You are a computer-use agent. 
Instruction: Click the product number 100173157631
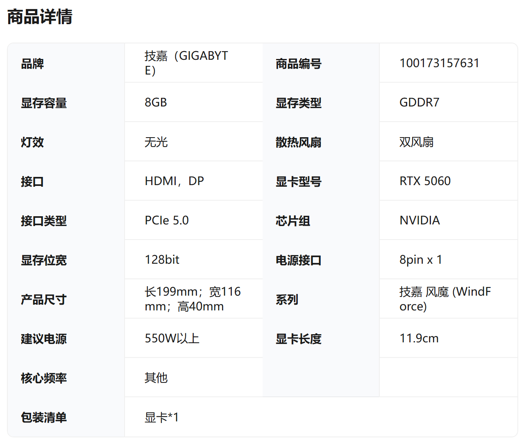[x=439, y=63]
